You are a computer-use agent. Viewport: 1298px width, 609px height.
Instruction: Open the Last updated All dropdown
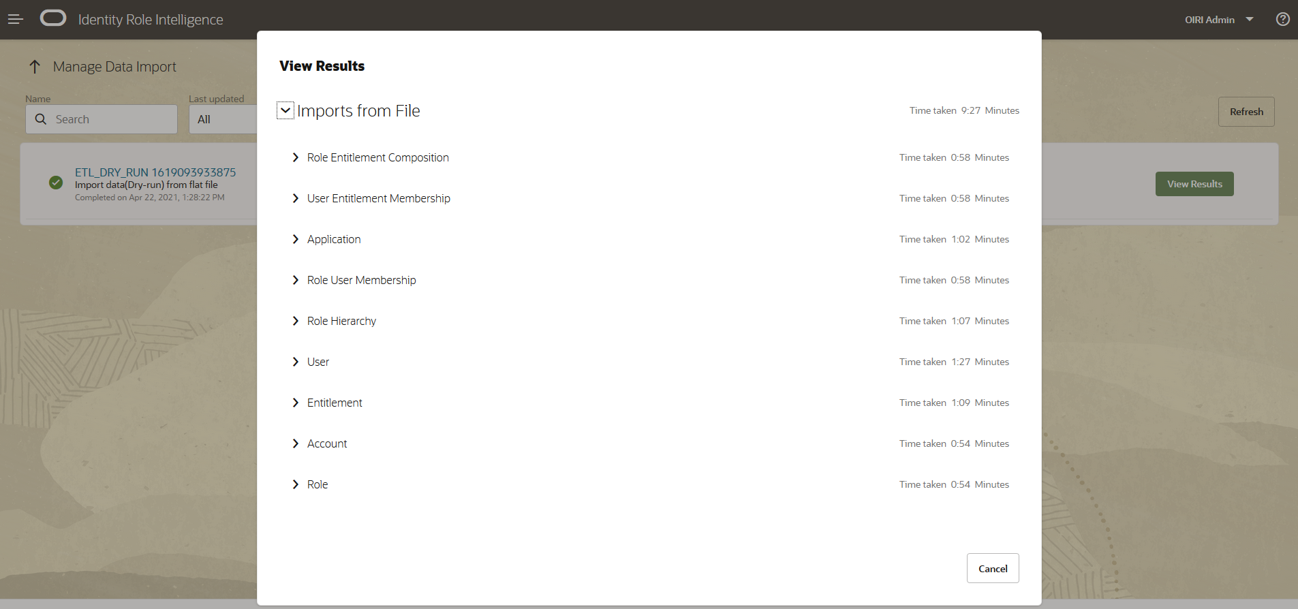[223, 119]
